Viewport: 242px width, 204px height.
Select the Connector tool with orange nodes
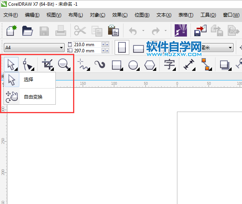pos(206,64)
